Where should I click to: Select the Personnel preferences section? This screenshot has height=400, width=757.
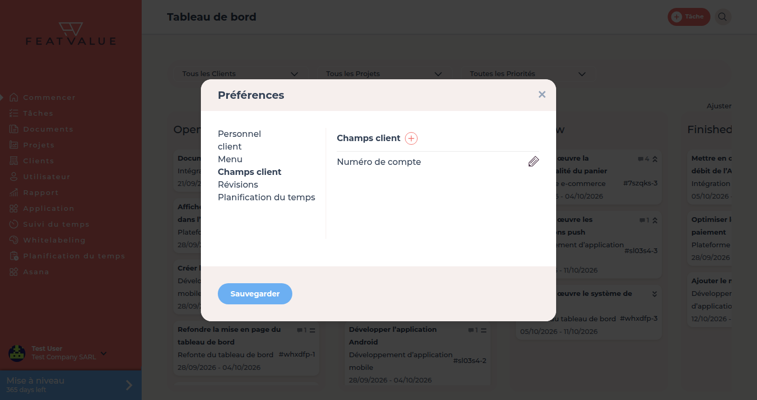pyautogui.click(x=239, y=134)
